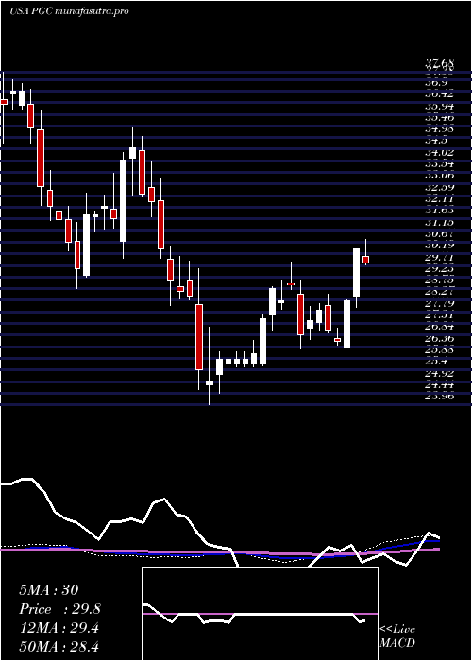Click the 'USA PGC munafasutra.pro' chart title
The image size is (472, 661).
coord(69,11)
